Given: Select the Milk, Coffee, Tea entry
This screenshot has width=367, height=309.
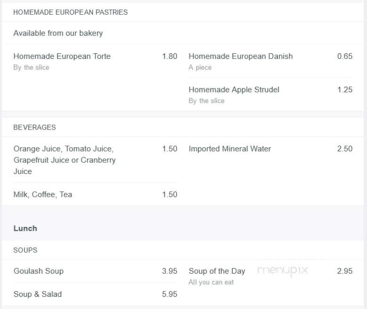Looking at the screenshot, I should [42, 195].
